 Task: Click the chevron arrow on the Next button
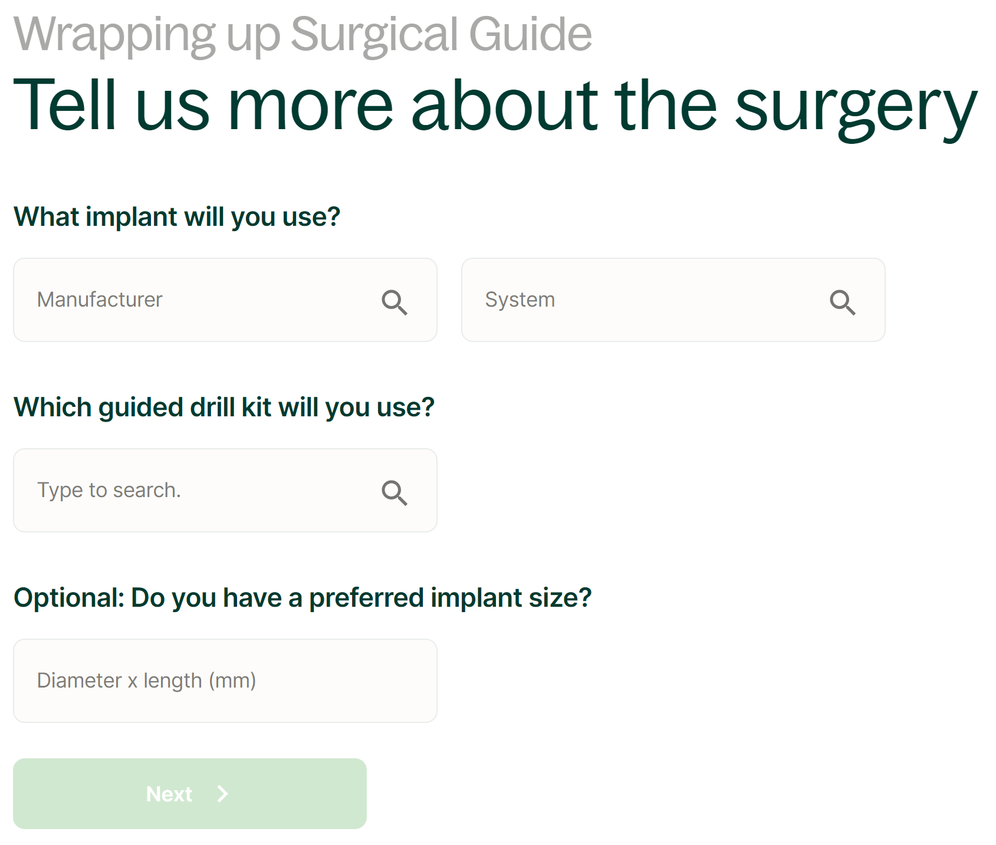coord(223,794)
